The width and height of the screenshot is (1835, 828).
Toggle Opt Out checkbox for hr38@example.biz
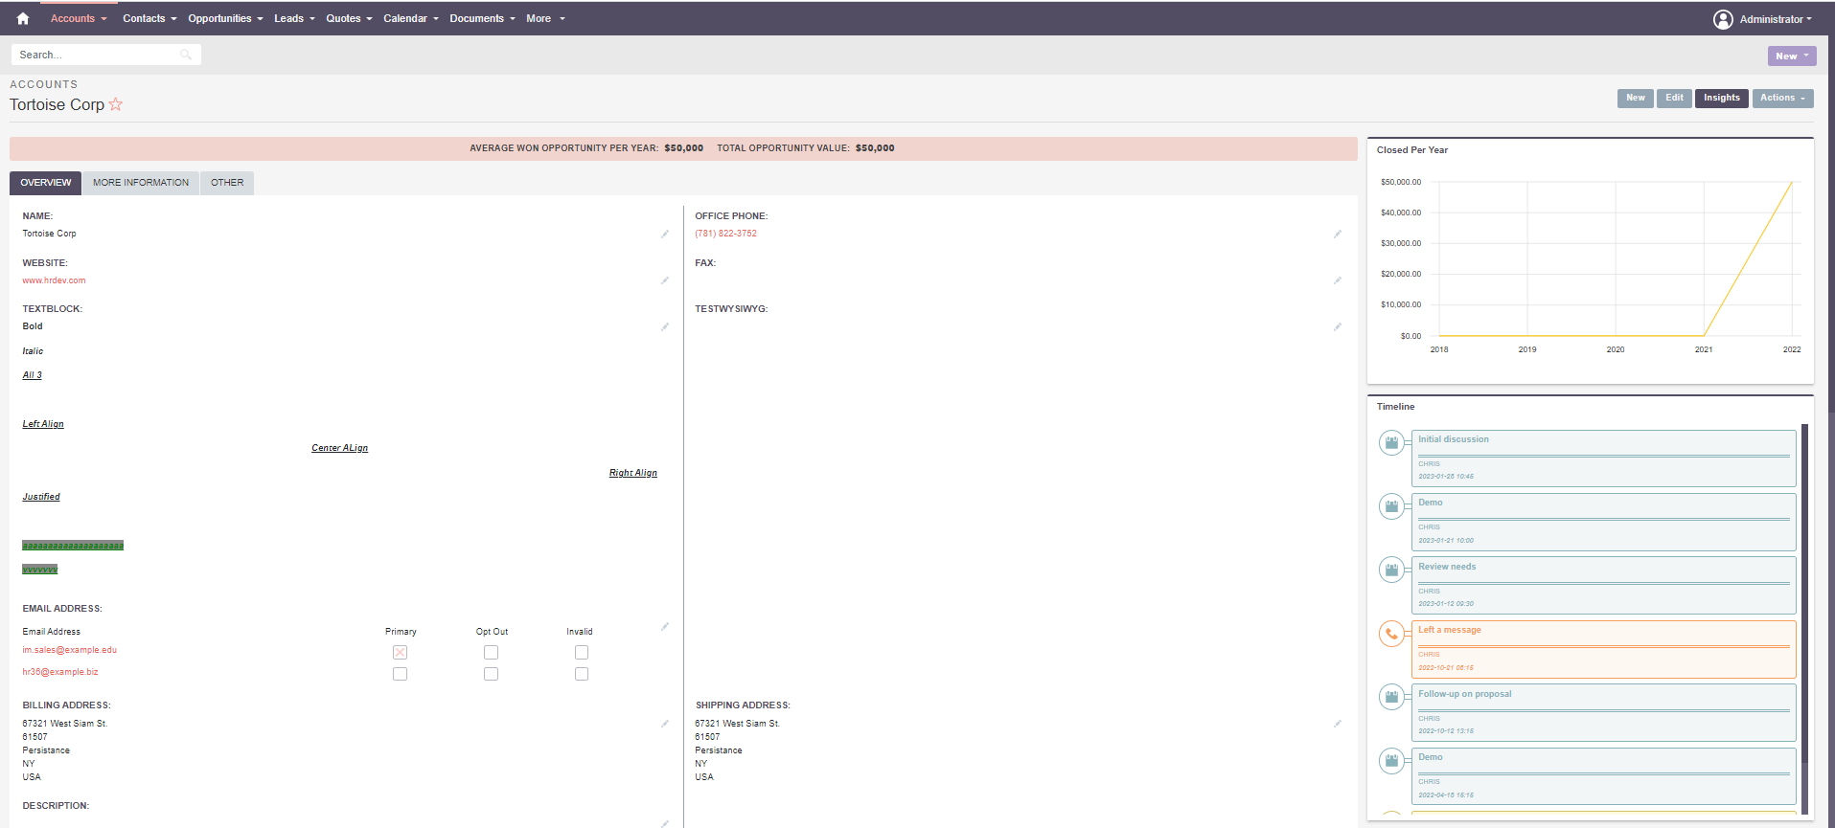491,674
